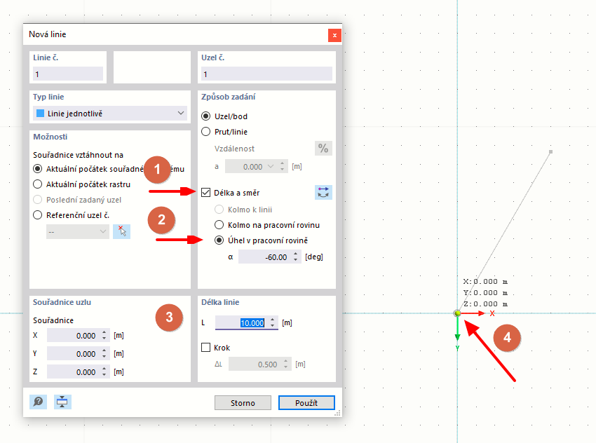Select Kolmo na pracovní rovinu option
The height and width of the screenshot is (443, 596).
pyautogui.click(x=219, y=225)
